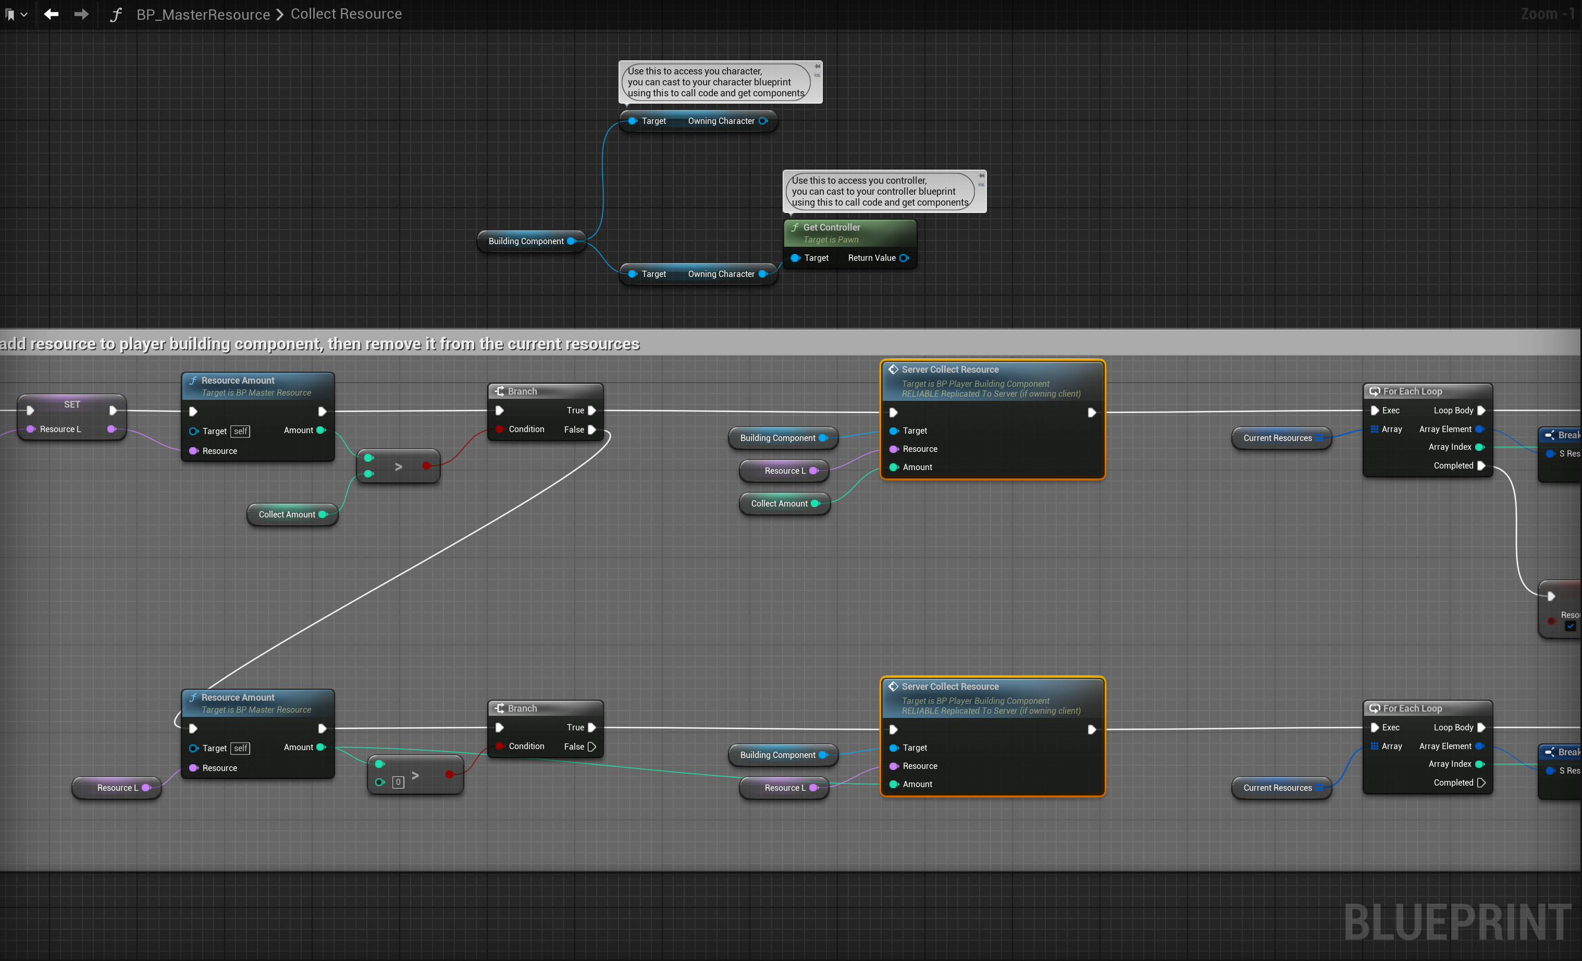Click the navigate forward arrow
1582x961 pixels.
point(81,14)
